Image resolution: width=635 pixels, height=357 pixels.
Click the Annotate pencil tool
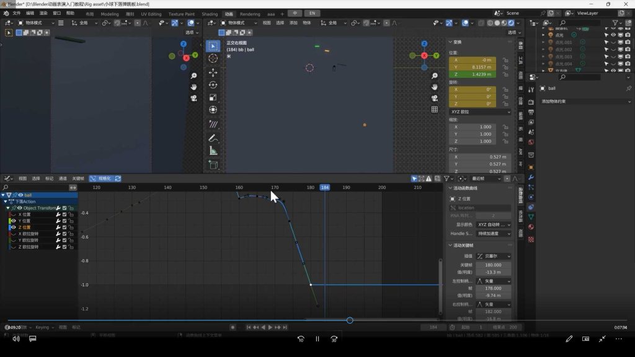[x=213, y=138]
